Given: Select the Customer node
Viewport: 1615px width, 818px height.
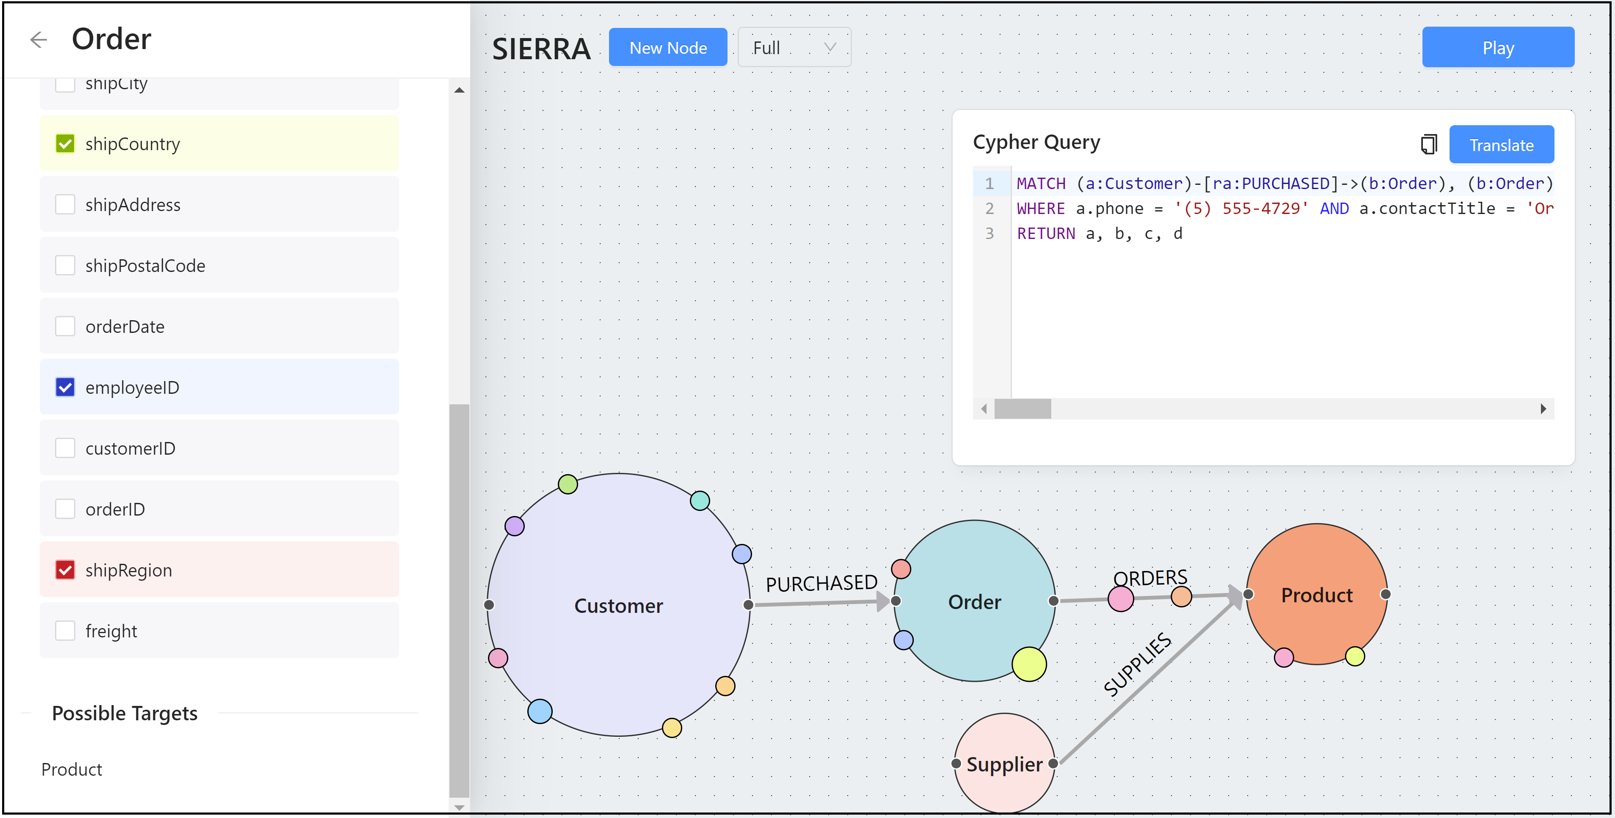Looking at the screenshot, I should [x=618, y=605].
